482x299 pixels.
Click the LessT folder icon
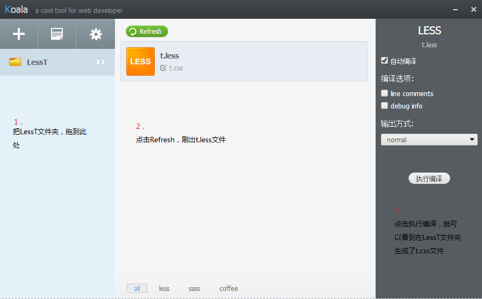click(x=15, y=62)
